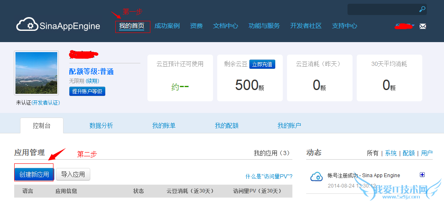Viewport: 444px width, 203px height.
Task: Click the 导入应用 button
Action: coord(73,174)
